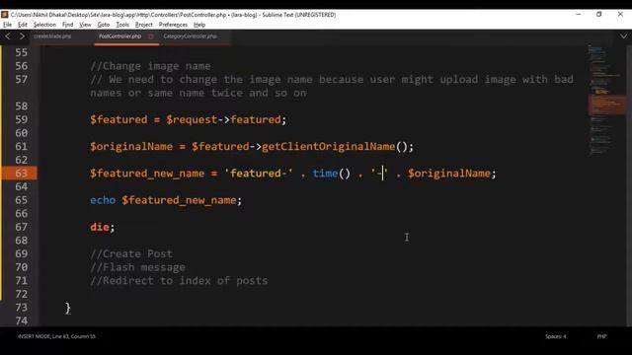Screen dimensions: 632x355
Task: Open the Tools menu
Action: click(122, 25)
